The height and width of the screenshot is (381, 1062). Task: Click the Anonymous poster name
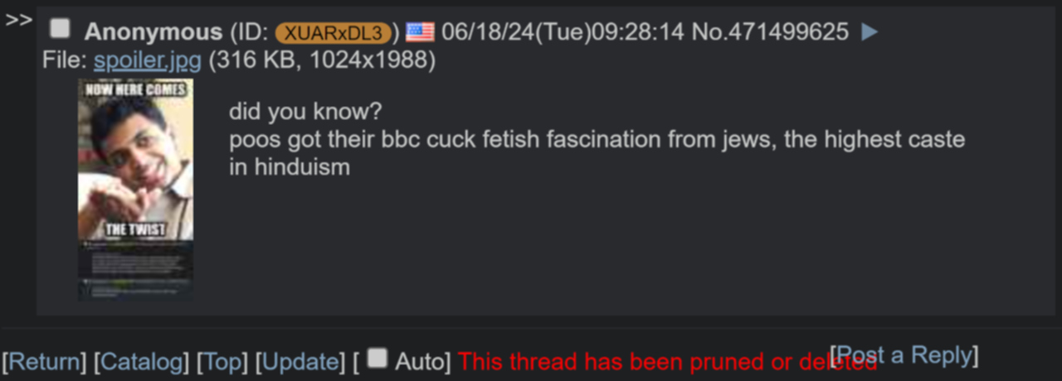coord(153,32)
